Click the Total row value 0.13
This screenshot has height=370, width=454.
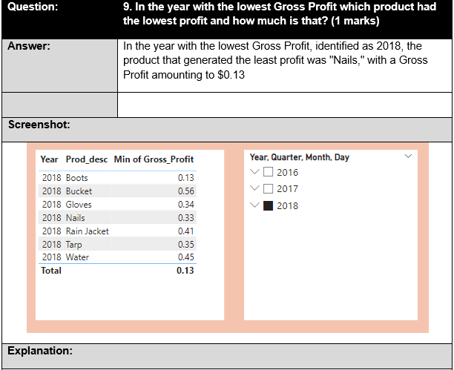click(185, 271)
